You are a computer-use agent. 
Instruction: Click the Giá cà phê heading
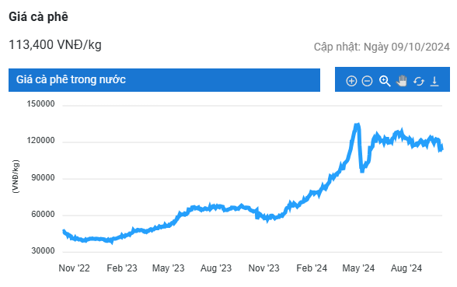coord(39,16)
